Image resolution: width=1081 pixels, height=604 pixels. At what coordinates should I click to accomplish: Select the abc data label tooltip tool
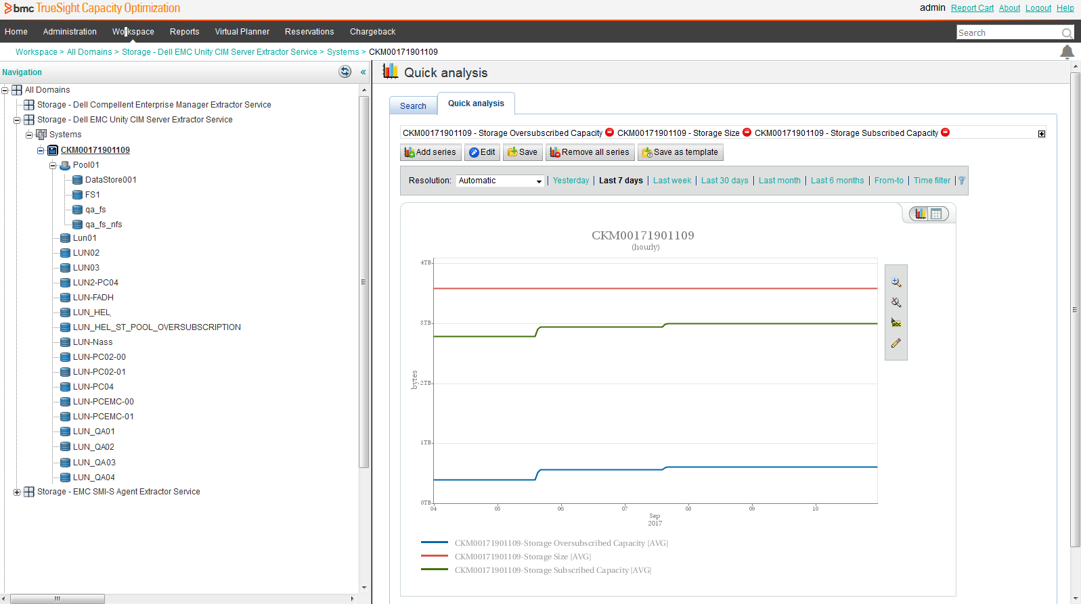[x=896, y=323]
